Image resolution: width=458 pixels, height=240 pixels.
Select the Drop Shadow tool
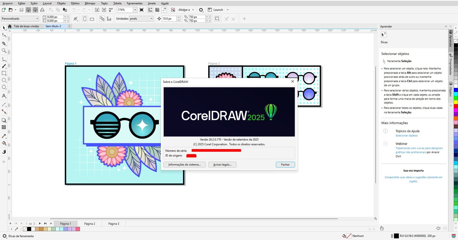click(4, 120)
